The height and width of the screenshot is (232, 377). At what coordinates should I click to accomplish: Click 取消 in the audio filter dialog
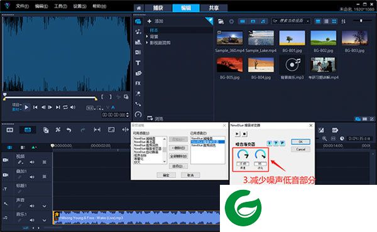click(190, 175)
